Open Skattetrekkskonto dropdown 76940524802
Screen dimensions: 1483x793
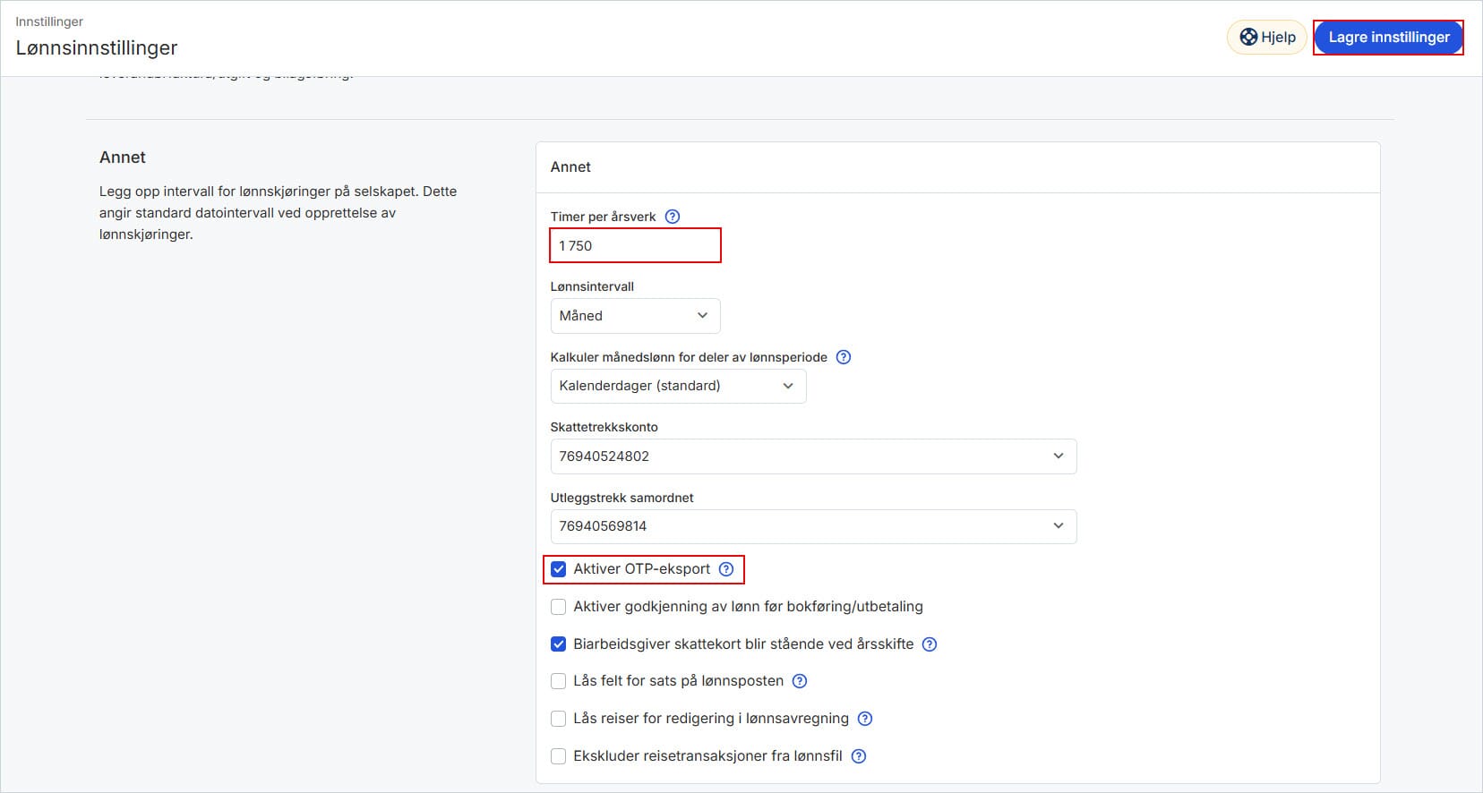click(x=813, y=456)
